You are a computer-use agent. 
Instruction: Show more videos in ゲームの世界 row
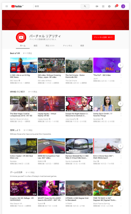click(120, 188)
